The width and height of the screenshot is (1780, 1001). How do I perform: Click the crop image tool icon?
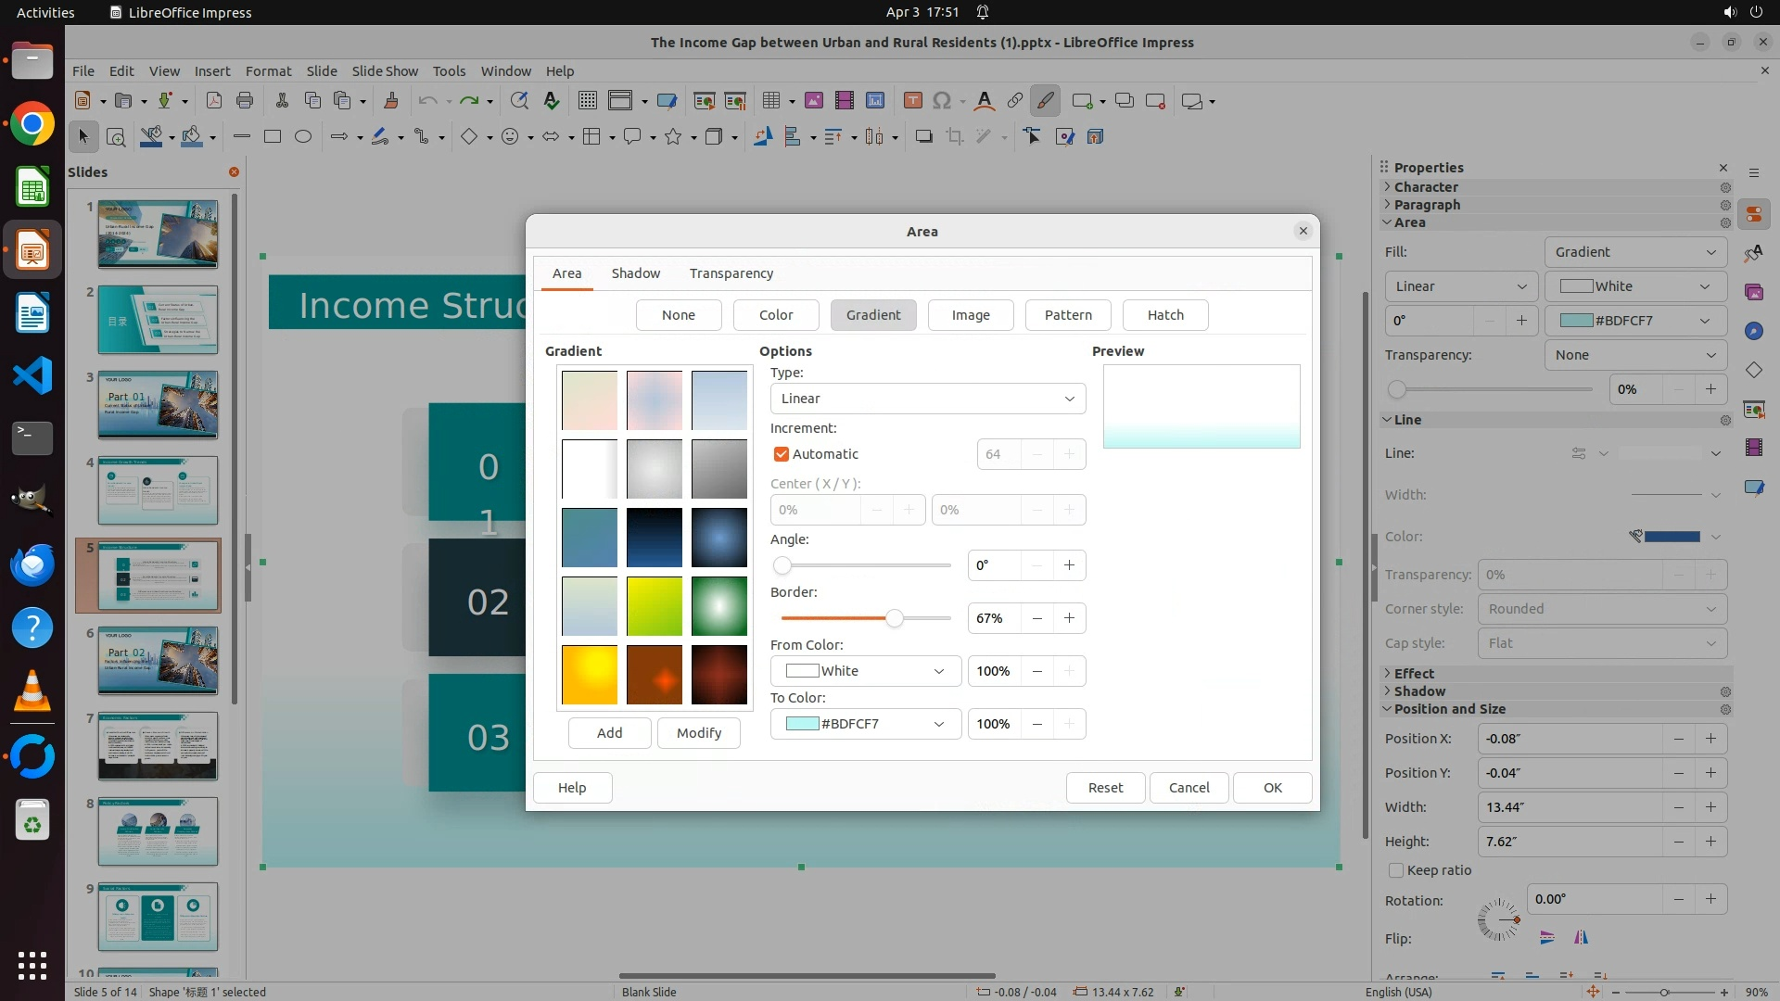[954, 137]
